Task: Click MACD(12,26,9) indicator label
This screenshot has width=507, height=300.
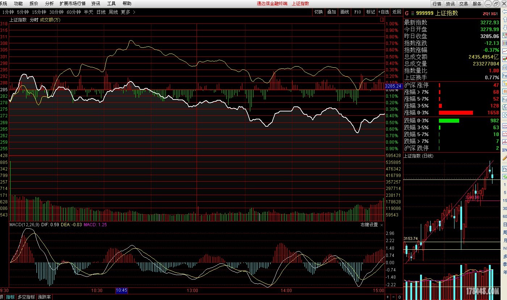Action: coord(25,225)
